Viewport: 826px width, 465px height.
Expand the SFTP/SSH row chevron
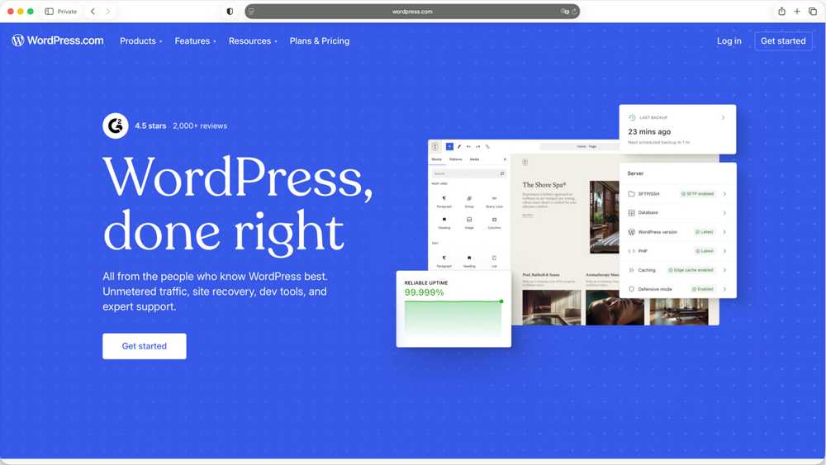[x=725, y=194]
